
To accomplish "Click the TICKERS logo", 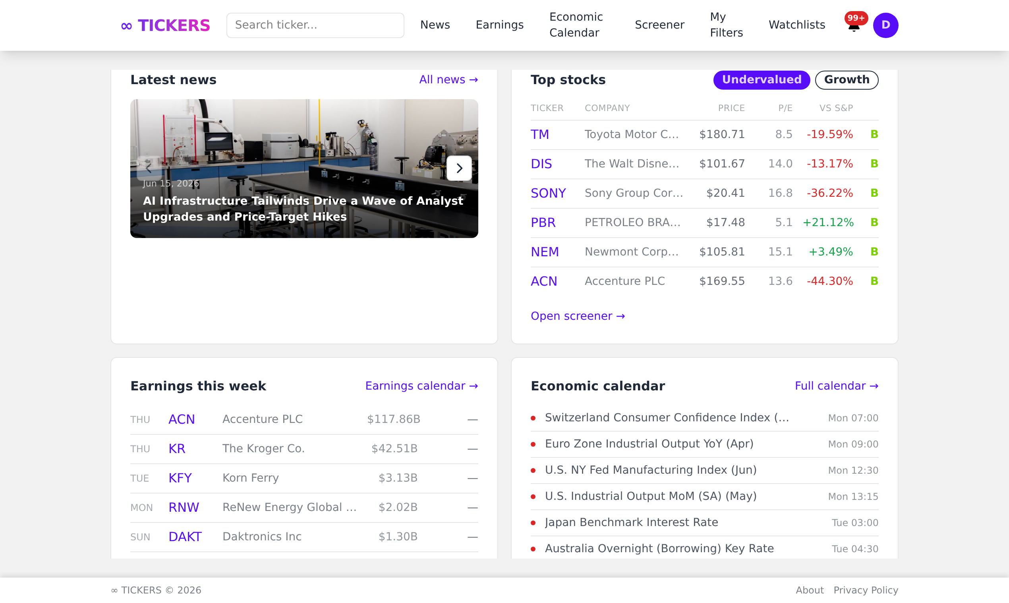I will click(166, 25).
